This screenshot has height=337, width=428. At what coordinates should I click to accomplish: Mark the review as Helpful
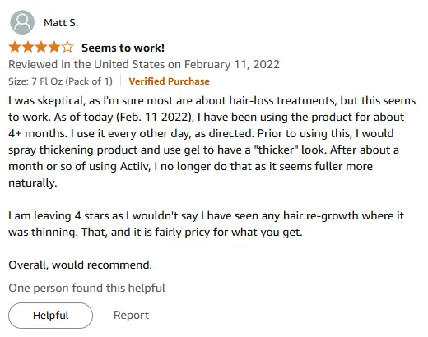(50, 316)
